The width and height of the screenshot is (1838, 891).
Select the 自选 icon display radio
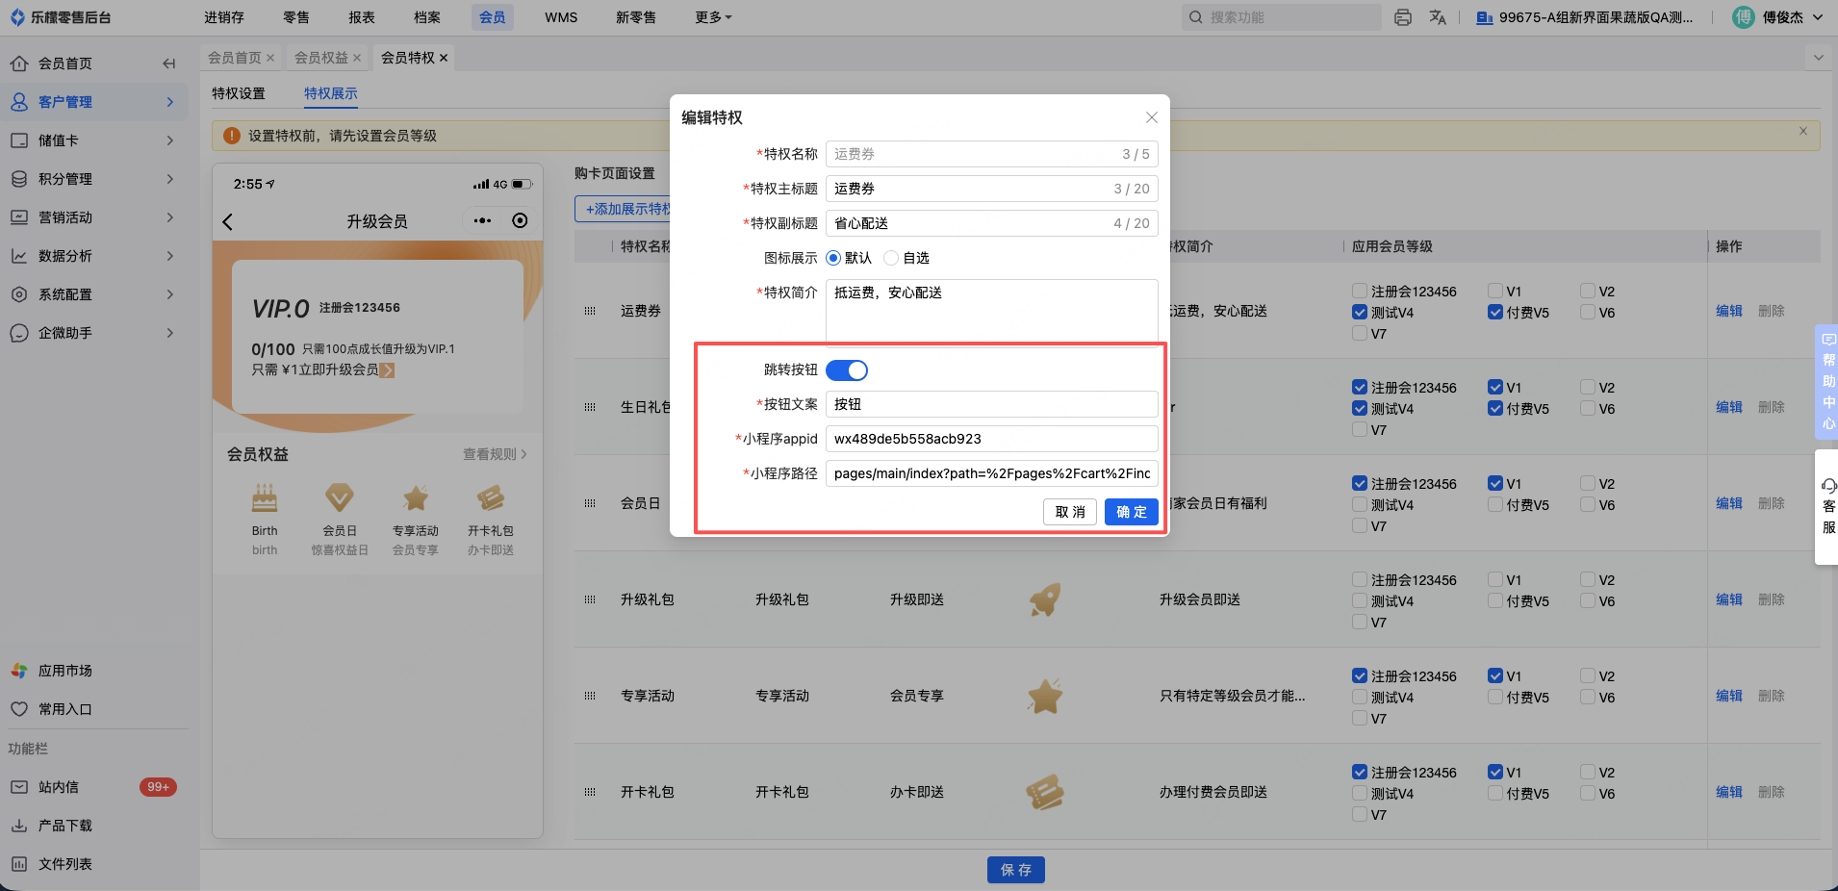[891, 258]
